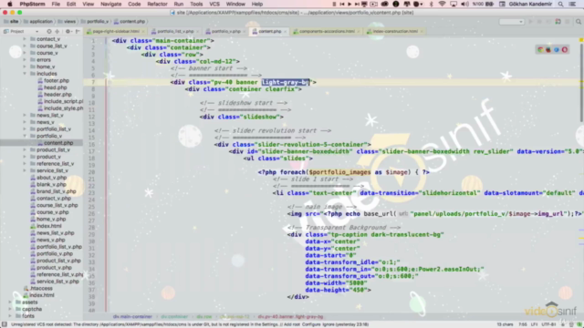This screenshot has width=584, height=328.
Task: Click the 'views' breadcrumb in navigation bar
Action: (x=69, y=22)
